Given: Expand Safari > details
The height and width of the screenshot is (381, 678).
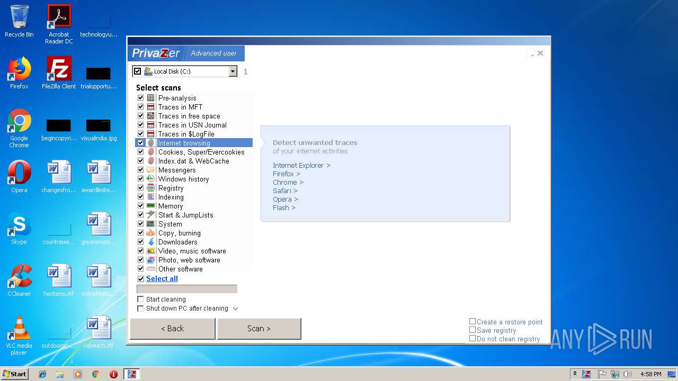Looking at the screenshot, I should (285, 190).
